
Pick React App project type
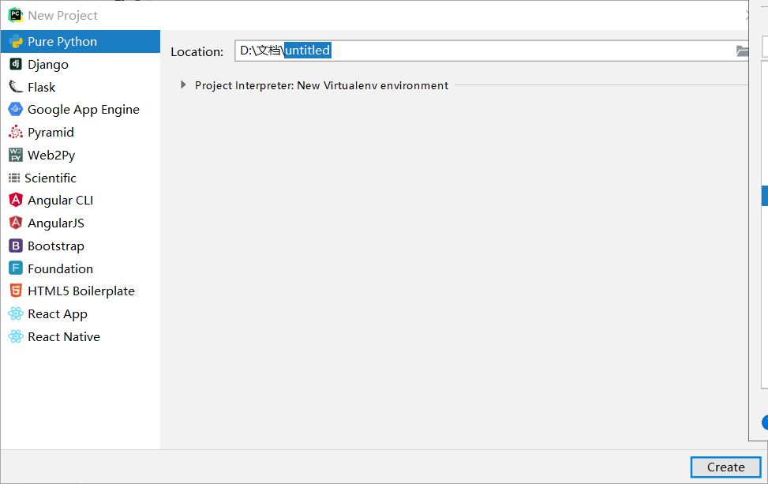[57, 314]
